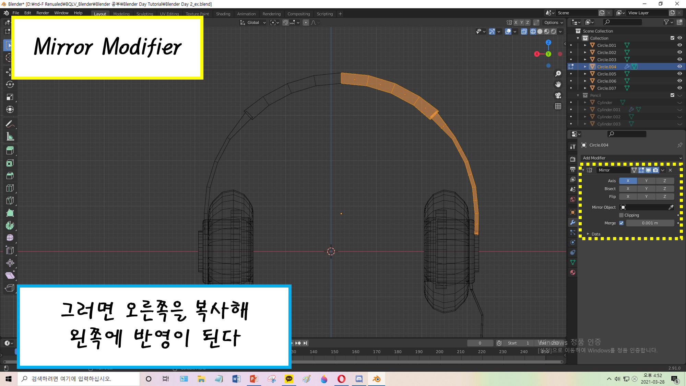Select the Annotate pencil tool
686x386 pixels.
(10, 124)
